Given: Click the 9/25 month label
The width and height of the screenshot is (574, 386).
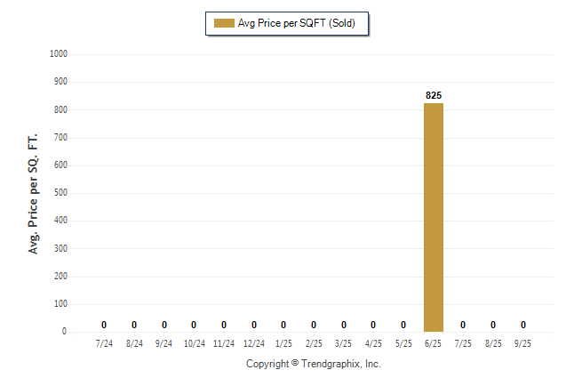Looking at the screenshot, I should [x=523, y=343].
